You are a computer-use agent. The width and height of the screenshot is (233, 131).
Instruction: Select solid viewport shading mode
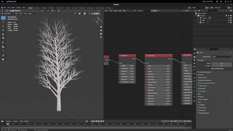pos(95,14)
